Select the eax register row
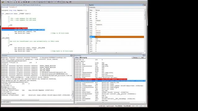 point(117,31)
